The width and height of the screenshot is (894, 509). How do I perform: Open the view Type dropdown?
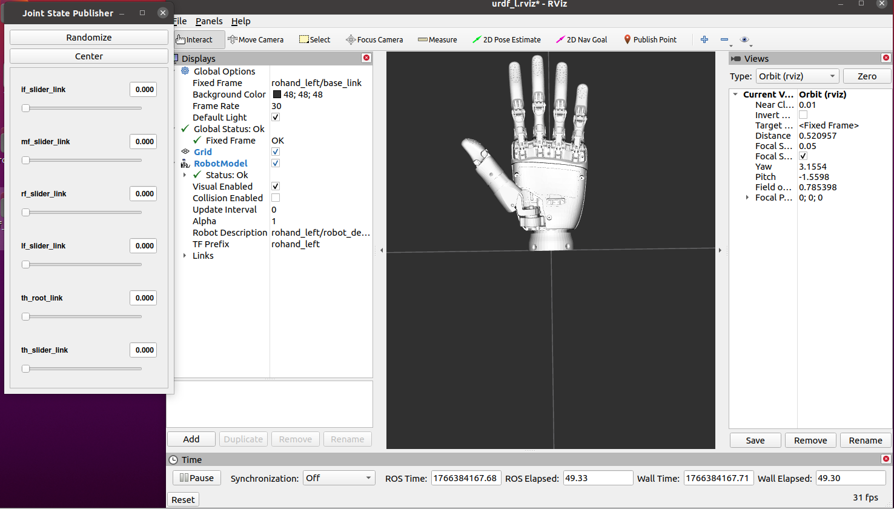click(x=797, y=76)
